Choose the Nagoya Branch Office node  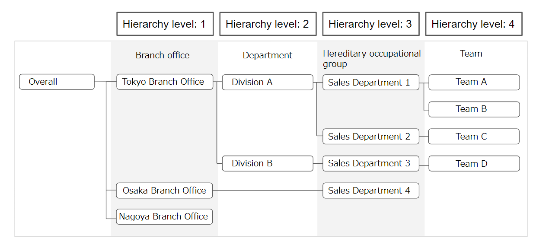tap(164, 216)
